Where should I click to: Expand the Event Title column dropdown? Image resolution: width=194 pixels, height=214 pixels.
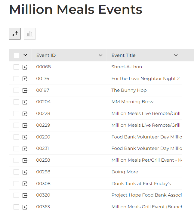coord(176,55)
